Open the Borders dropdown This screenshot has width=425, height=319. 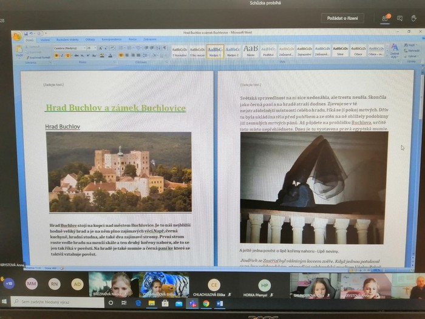click(x=163, y=55)
